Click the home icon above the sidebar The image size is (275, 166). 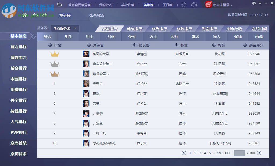coord(24,16)
